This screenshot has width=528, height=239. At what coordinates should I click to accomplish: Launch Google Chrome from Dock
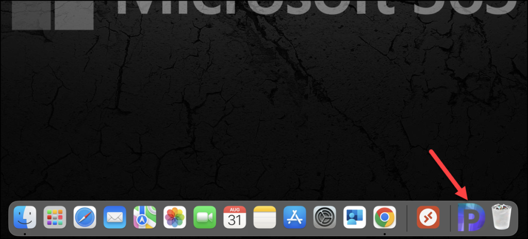point(385,217)
